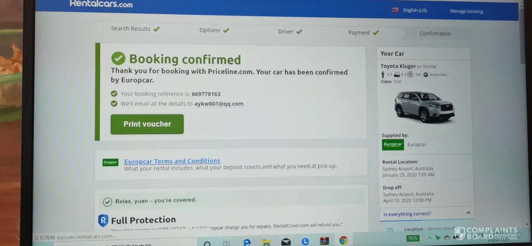Click the Rentalcars.com logo
The width and height of the screenshot is (532, 246).
(x=101, y=4)
